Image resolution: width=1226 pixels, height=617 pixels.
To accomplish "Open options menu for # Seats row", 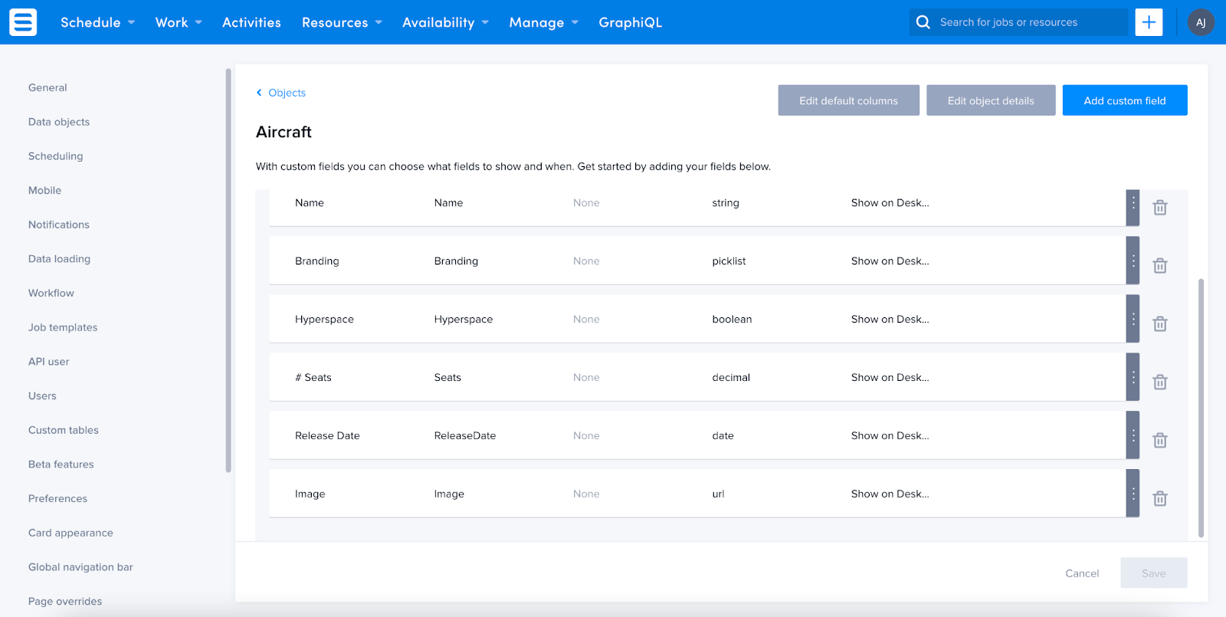I will [1133, 377].
